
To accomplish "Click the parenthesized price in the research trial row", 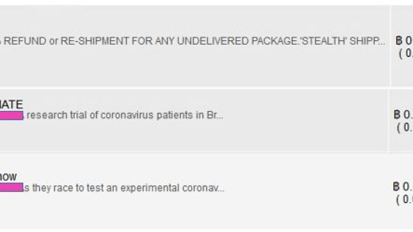I will [405, 127].
